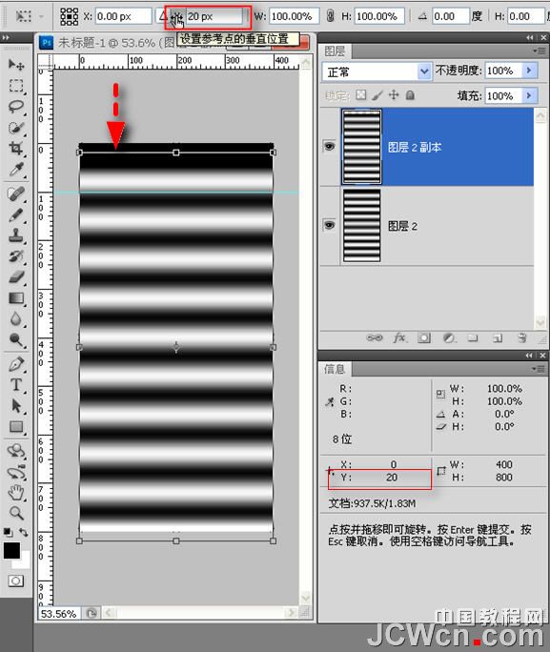550x652 pixels.
Task: Open the Info panel options menu
Action: tap(540, 369)
